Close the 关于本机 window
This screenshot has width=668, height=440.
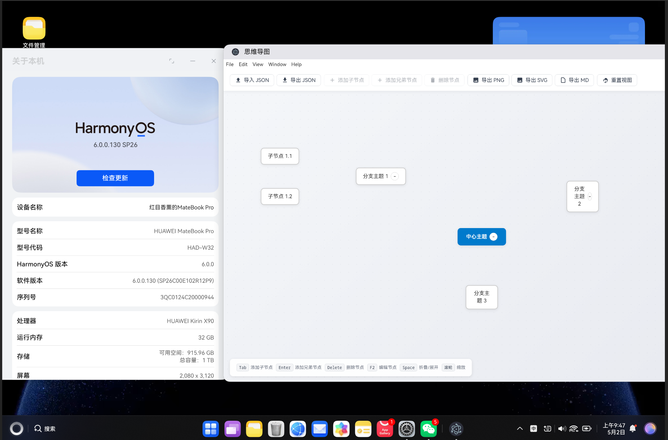[x=214, y=61]
